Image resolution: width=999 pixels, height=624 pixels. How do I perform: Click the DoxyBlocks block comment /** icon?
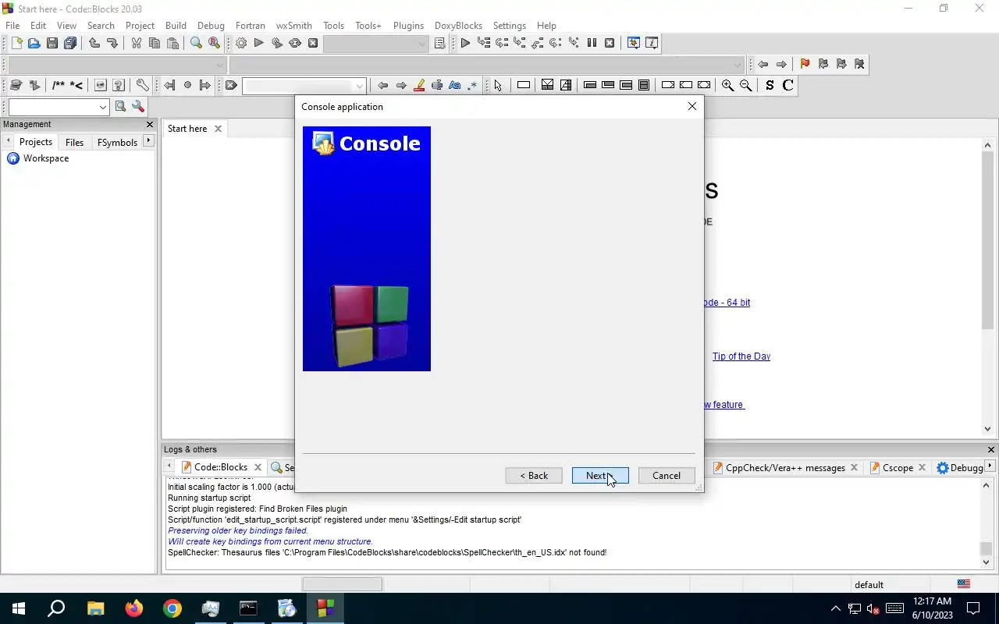59,86
